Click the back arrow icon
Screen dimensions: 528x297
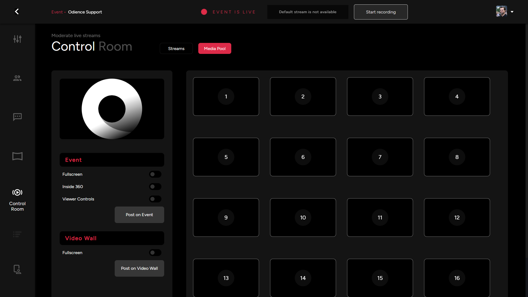17,12
